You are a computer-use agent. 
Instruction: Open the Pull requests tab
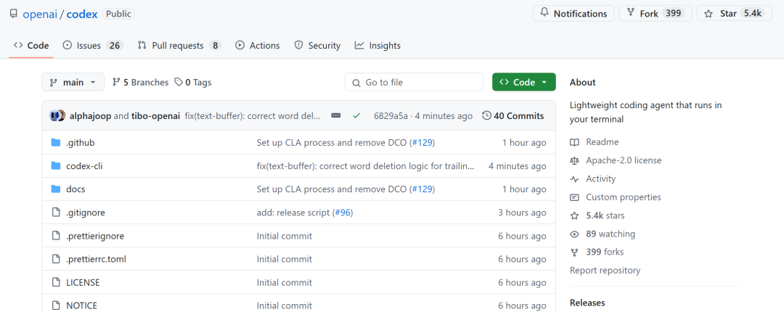tap(178, 46)
